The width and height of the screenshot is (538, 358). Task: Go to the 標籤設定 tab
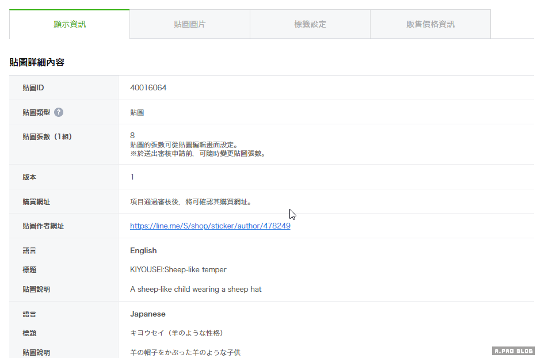point(310,24)
